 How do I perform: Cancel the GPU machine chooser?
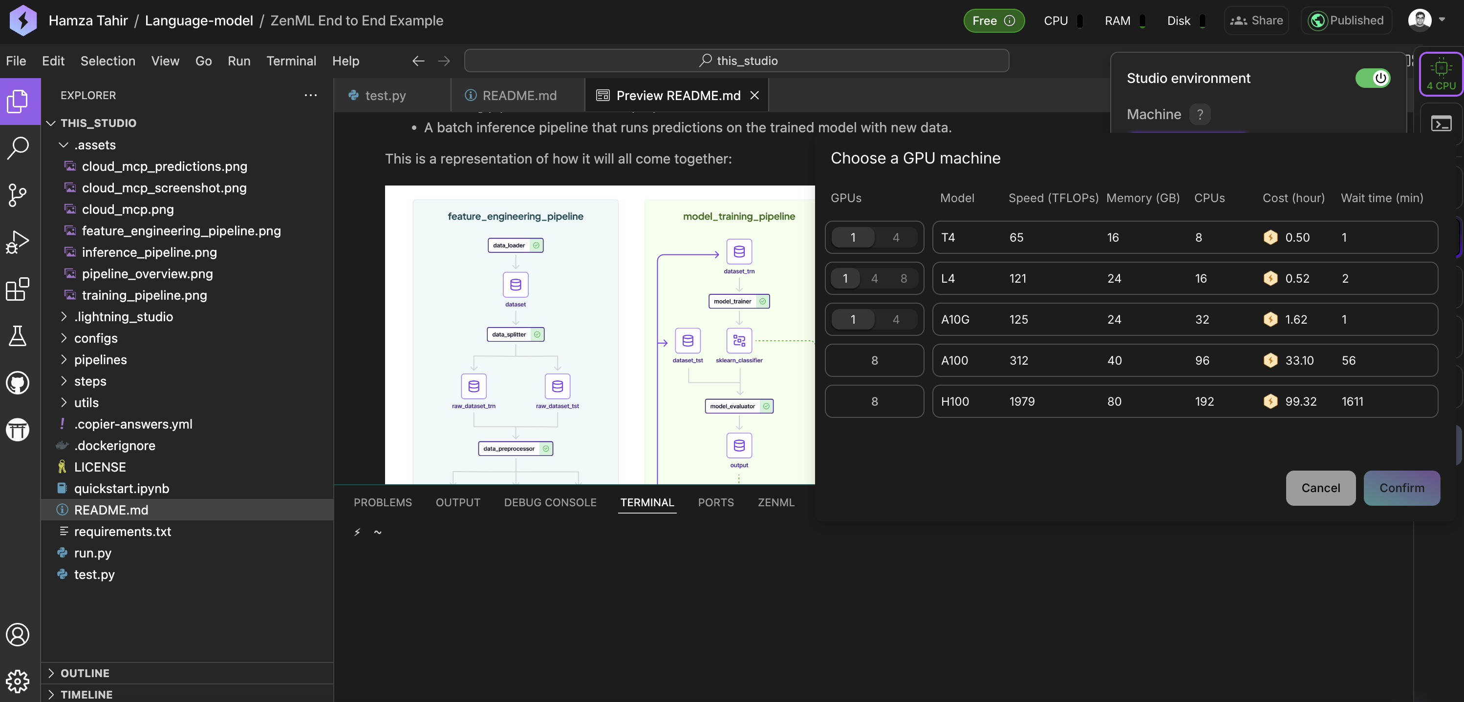click(1320, 488)
